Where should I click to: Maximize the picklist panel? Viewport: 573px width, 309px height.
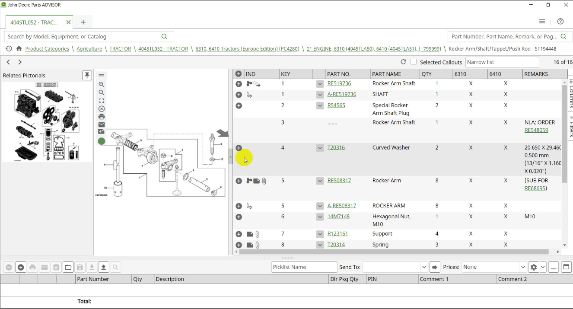[566, 268]
